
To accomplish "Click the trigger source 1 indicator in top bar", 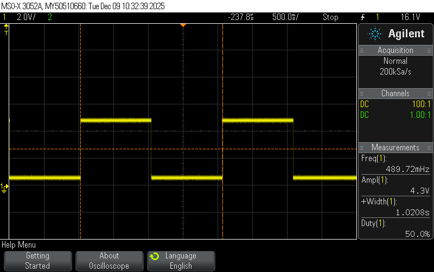I will 377,17.
